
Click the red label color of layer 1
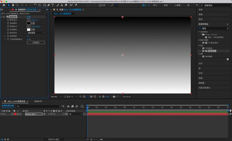pyautogui.click(x=15, y=114)
